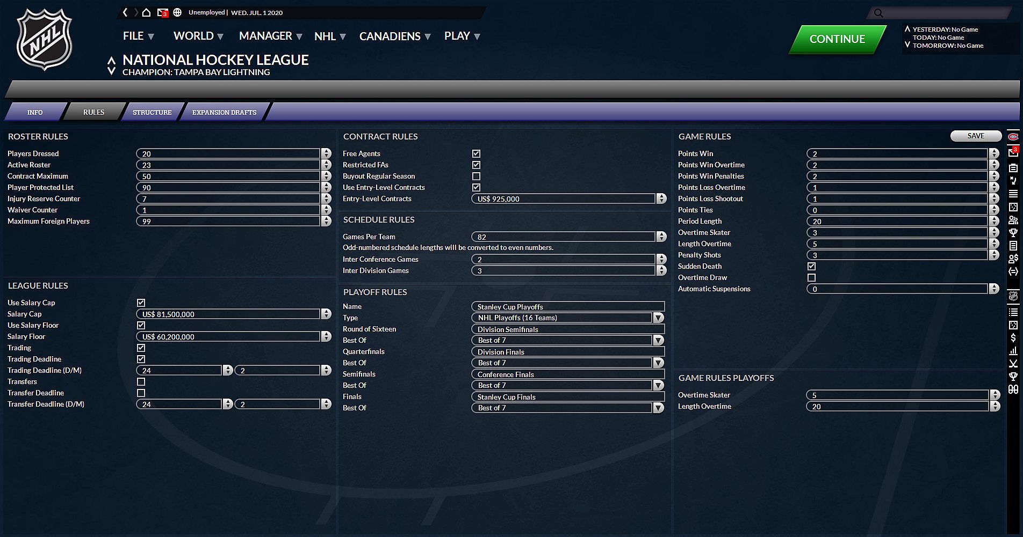Image resolution: width=1023 pixels, height=537 pixels.
Task: Go back with the left chevron arrow
Action: pos(125,12)
